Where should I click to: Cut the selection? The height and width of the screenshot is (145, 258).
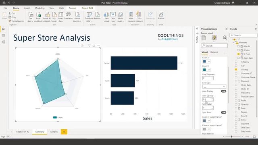[x=12, y=13]
